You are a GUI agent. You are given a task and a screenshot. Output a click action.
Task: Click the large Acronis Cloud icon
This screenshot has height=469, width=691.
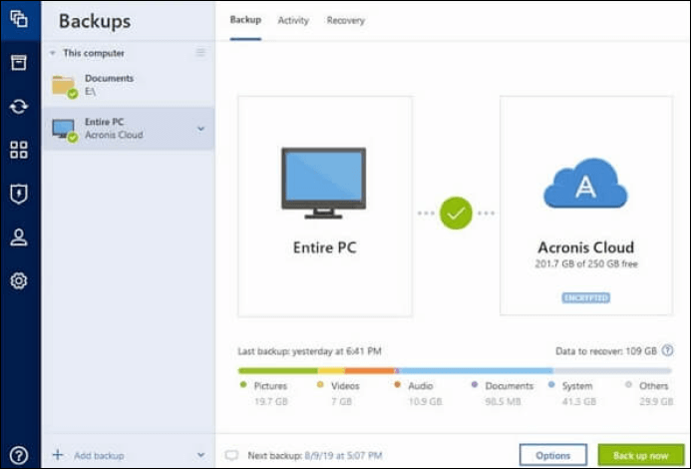click(x=585, y=183)
